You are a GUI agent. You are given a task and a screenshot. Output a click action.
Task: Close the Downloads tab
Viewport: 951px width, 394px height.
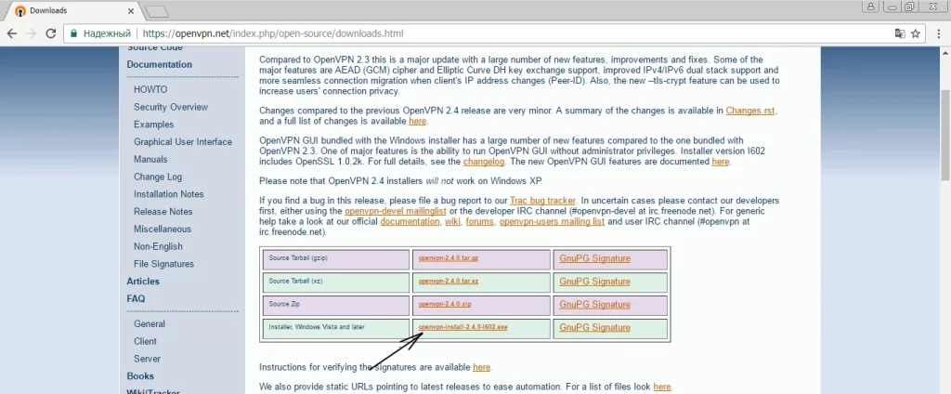coord(129,11)
